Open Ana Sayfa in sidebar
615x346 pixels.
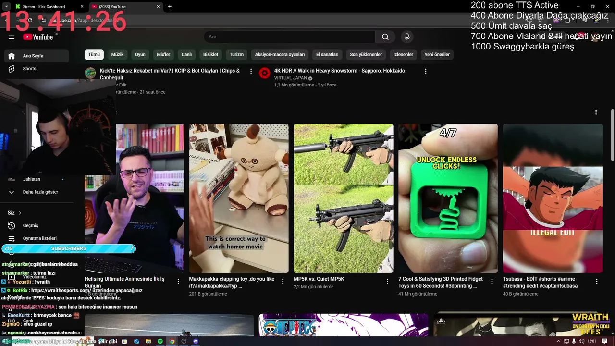coord(37,56)
